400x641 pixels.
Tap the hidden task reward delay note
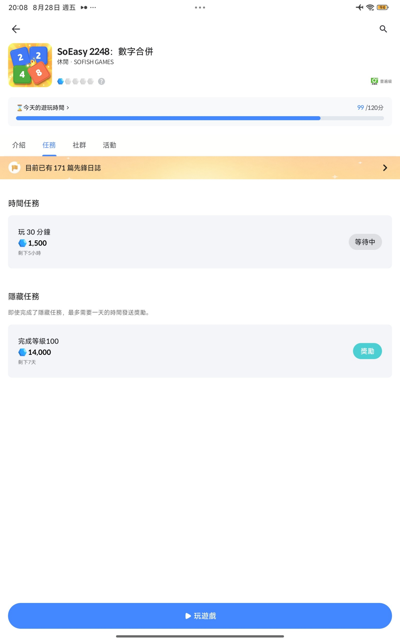79,312
